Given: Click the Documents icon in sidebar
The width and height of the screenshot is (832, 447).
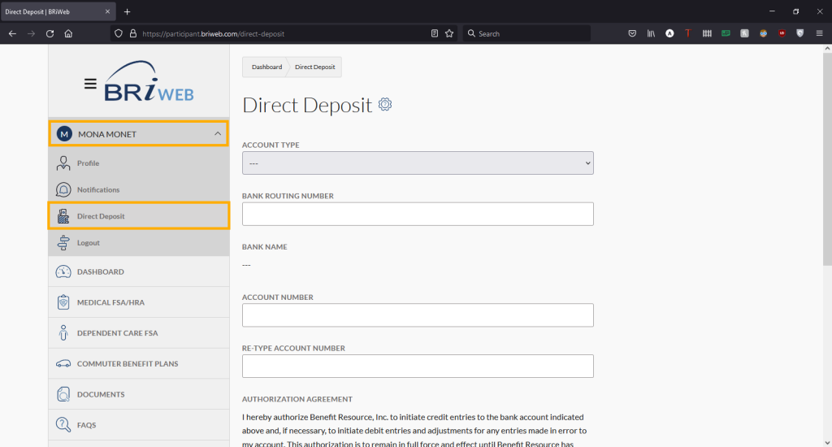Looking at the screenshot, I should 63,394.
